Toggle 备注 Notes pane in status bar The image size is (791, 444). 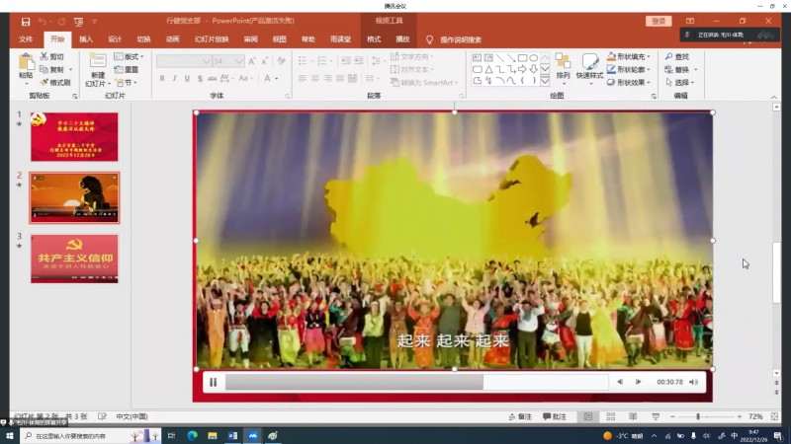[520, 416]
